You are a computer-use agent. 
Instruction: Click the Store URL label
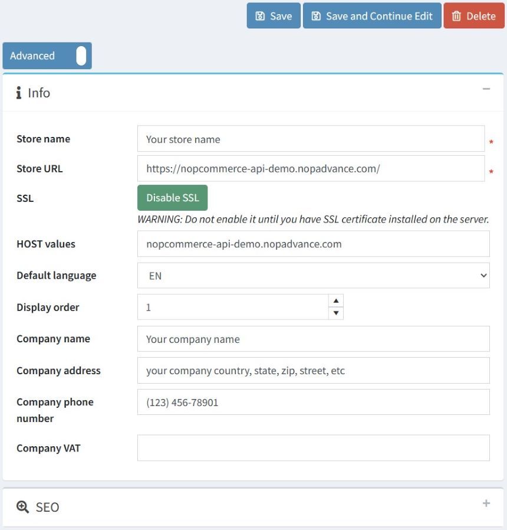pos(39,169)
